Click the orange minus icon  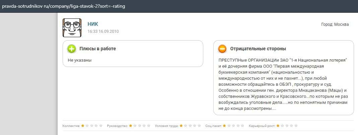tap(222, 49)
